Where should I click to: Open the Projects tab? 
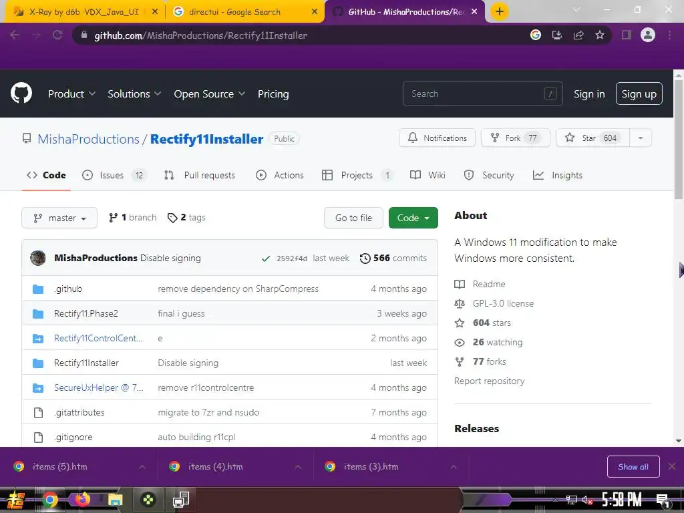[357, 175]
